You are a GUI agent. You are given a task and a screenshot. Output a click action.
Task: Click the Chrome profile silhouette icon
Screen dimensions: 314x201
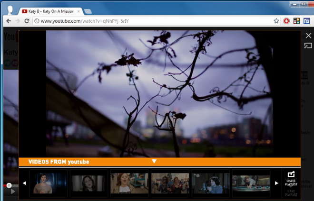(x=10, y=9)
